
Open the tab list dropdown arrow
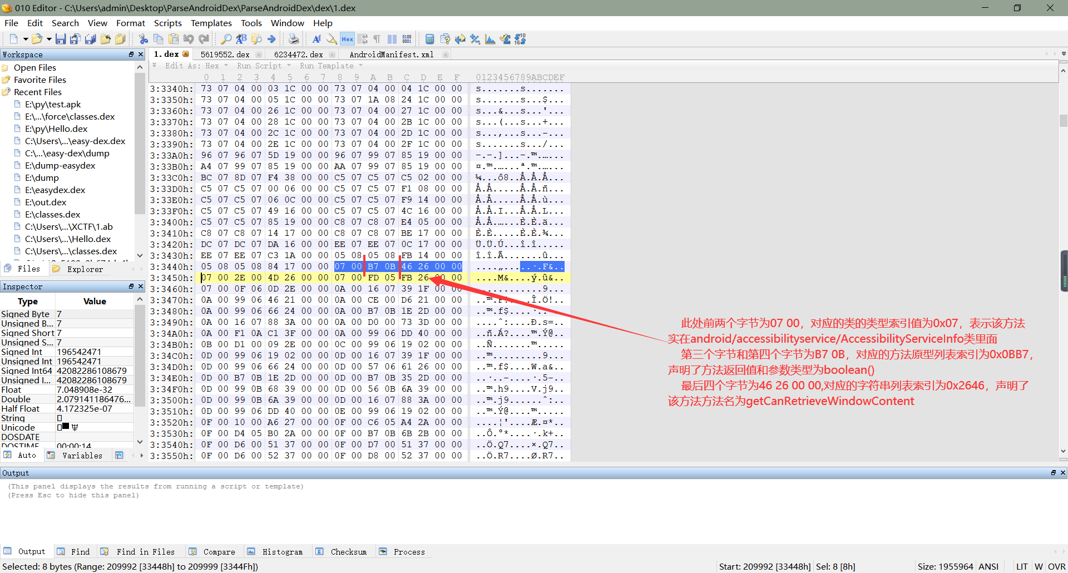[x=1064, y=54]
